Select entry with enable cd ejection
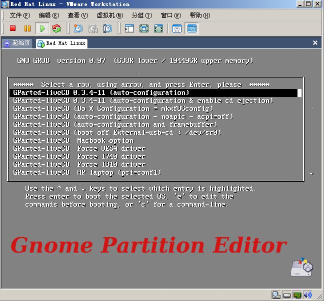Screen dimensions: 324x301 click(x=155, y=101)
